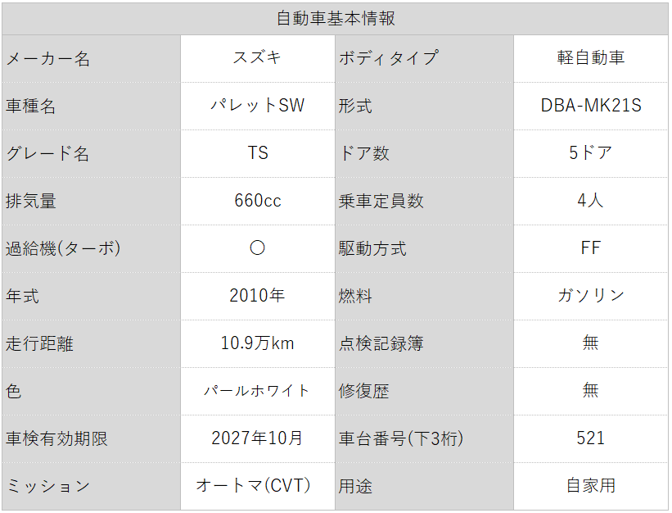Select the パレットSW cell
The image size is (672, 513).
[257, 106]
